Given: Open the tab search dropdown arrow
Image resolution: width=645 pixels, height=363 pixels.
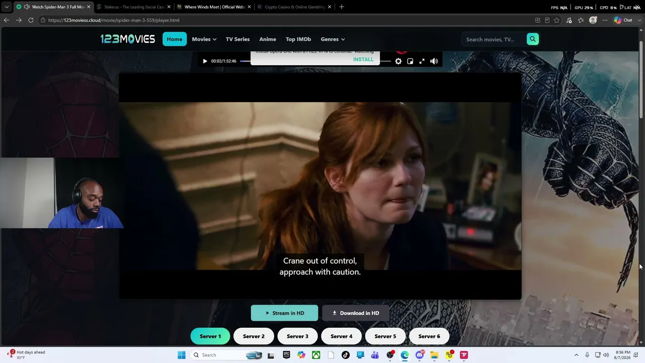Looking at the screenshot, I should click(6, 7).
